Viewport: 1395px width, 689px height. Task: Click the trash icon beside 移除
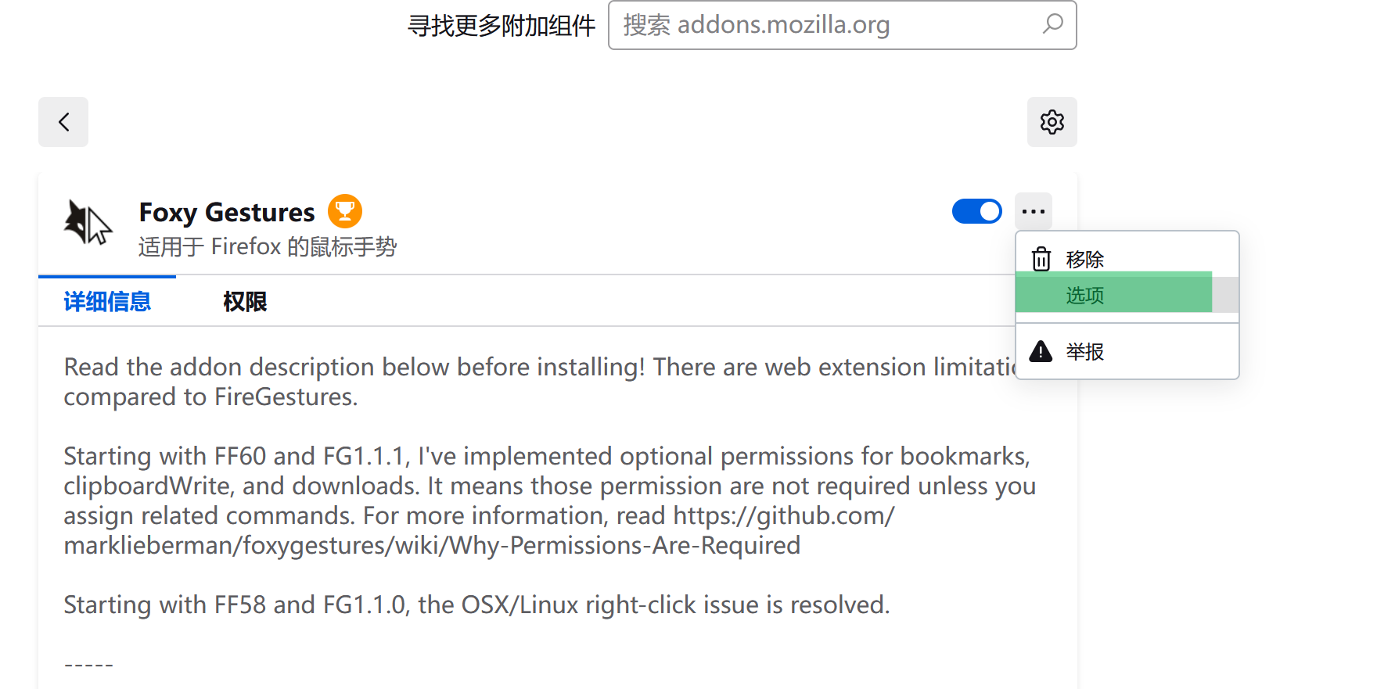pos(1041,258)
